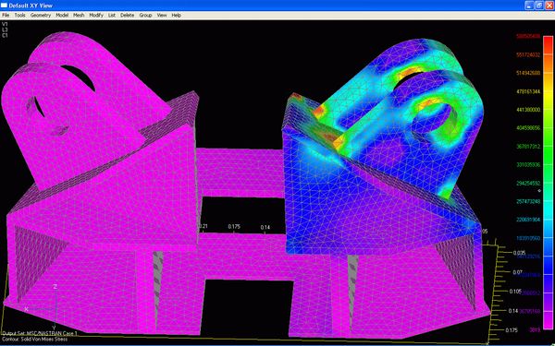Click the window icon beside Default XY View

[x=4, y=6]
